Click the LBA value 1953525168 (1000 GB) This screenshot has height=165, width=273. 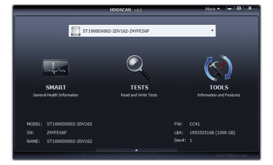(213, 133)
